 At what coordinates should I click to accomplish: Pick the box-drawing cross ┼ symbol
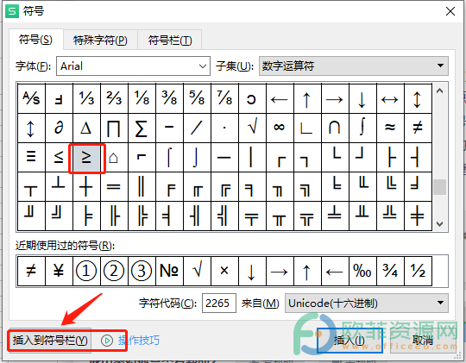click(86, 186)
